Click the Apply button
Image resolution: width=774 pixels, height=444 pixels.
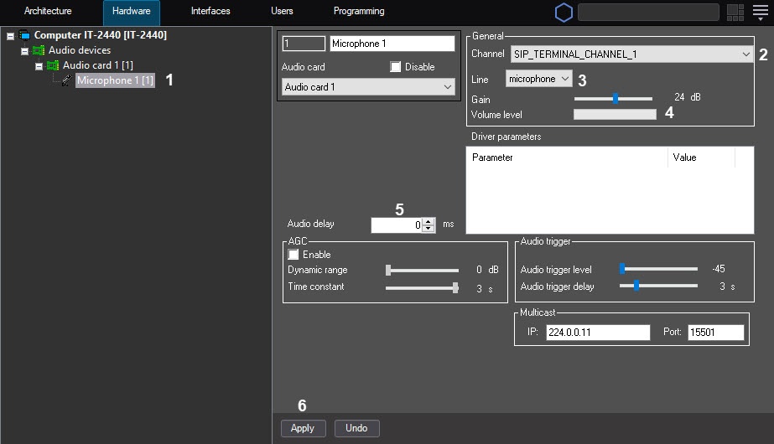click(x=303, y=428)
